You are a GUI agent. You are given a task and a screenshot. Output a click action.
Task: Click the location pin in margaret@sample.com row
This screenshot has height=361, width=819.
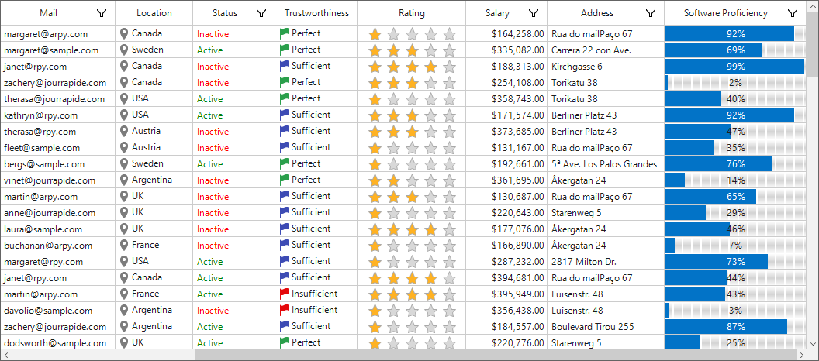point(124,50)
